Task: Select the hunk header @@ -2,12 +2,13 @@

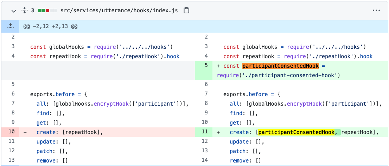Action: [50, 26]
